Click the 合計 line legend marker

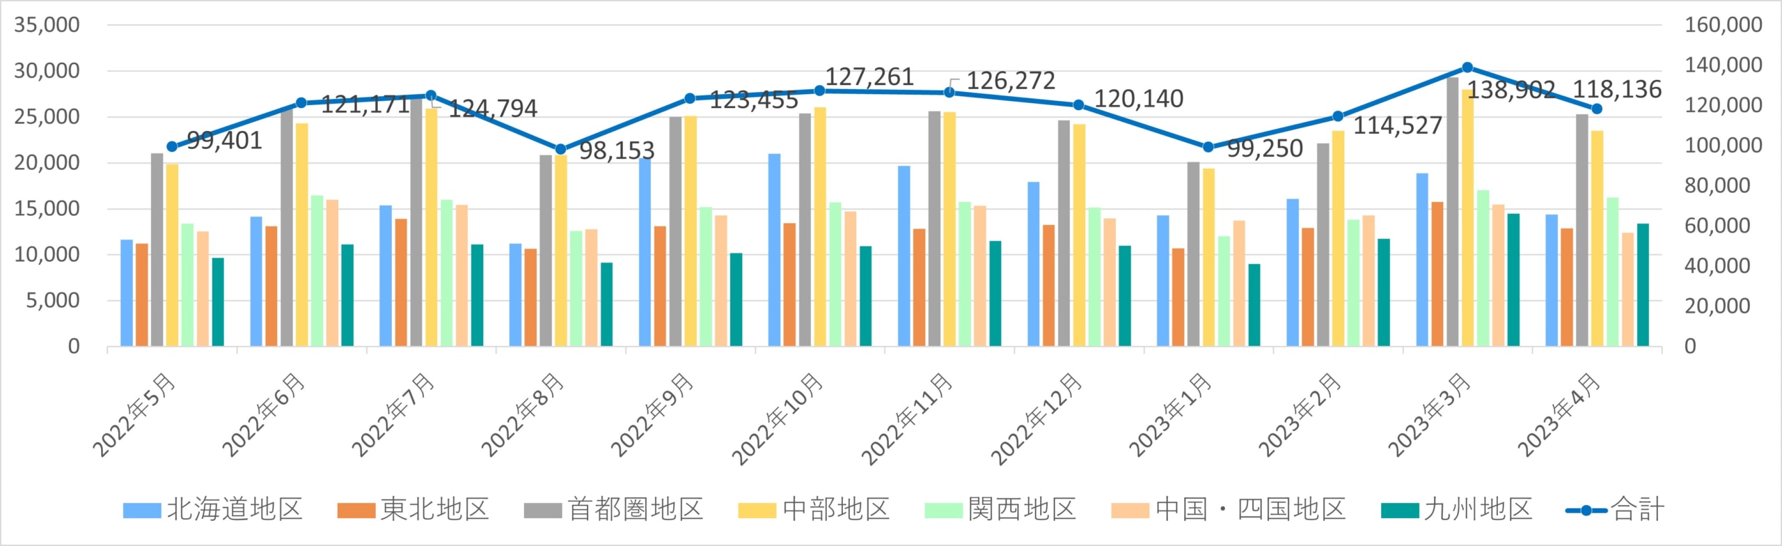point(1586,510)
